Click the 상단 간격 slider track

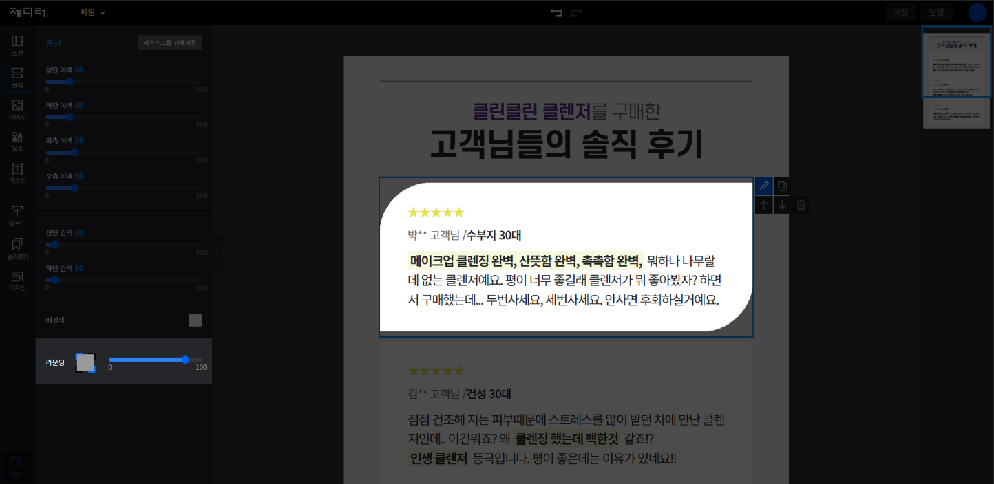coord(124,245)
